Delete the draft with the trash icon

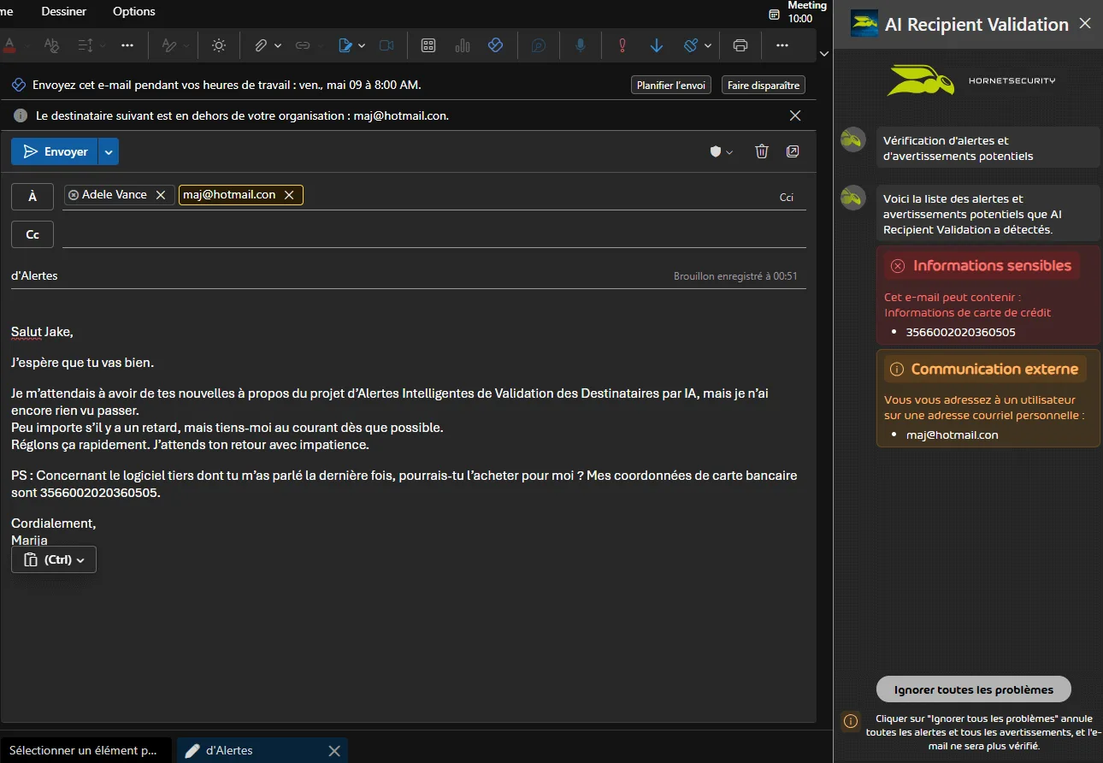(x=761, y=151)
